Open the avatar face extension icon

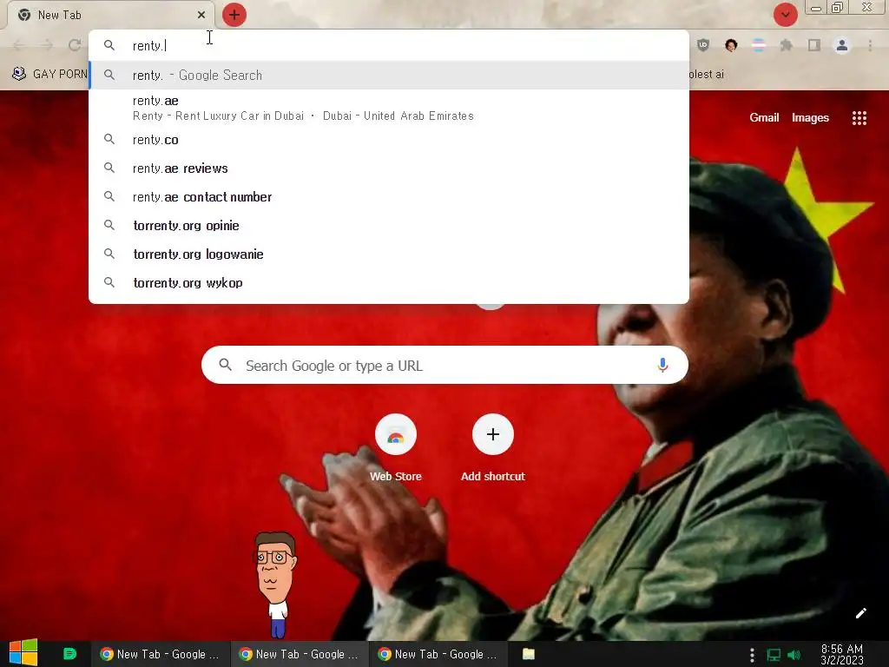pyautogui.click(x=731, y=45)
